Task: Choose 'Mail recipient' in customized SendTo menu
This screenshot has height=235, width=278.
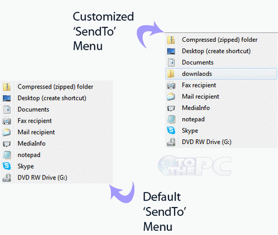Action: point(200,97)
